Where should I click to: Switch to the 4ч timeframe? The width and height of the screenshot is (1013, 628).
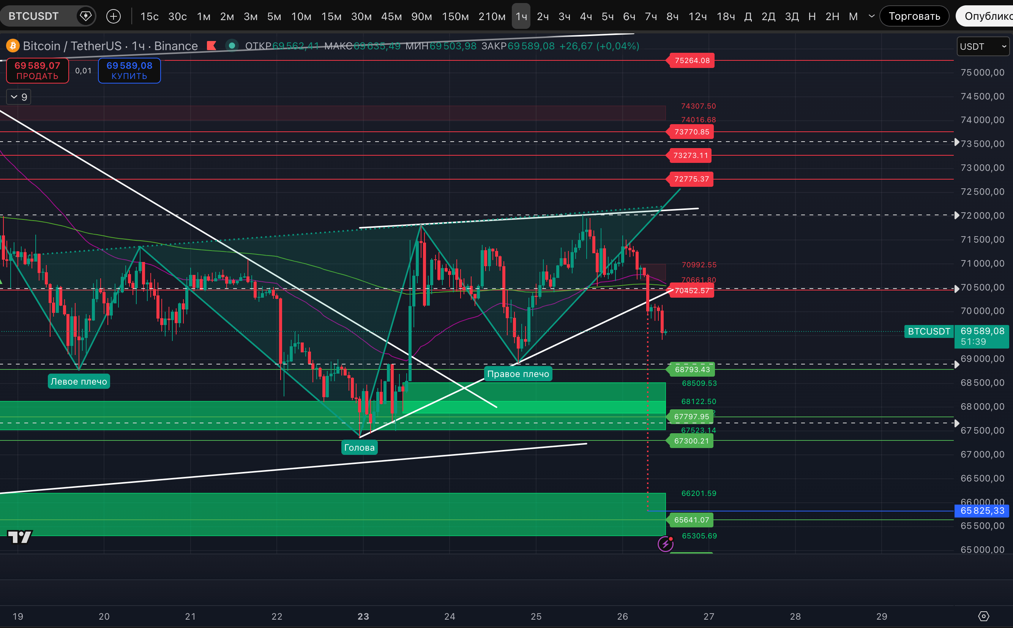click(585, 16)
